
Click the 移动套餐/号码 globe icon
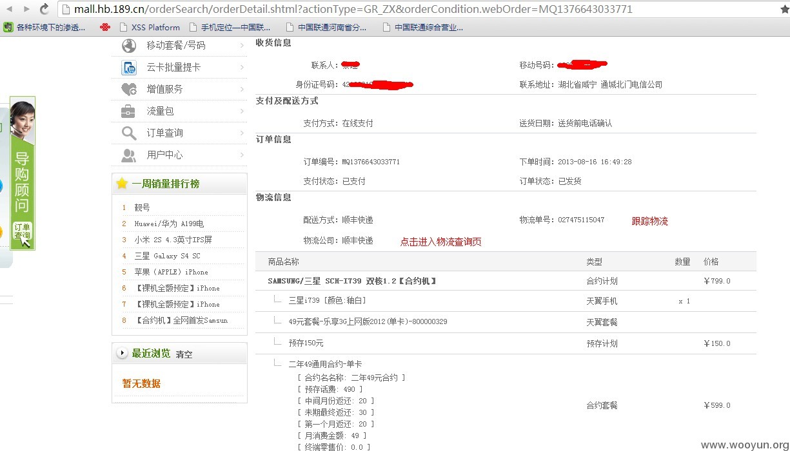(x=129, y=46)
